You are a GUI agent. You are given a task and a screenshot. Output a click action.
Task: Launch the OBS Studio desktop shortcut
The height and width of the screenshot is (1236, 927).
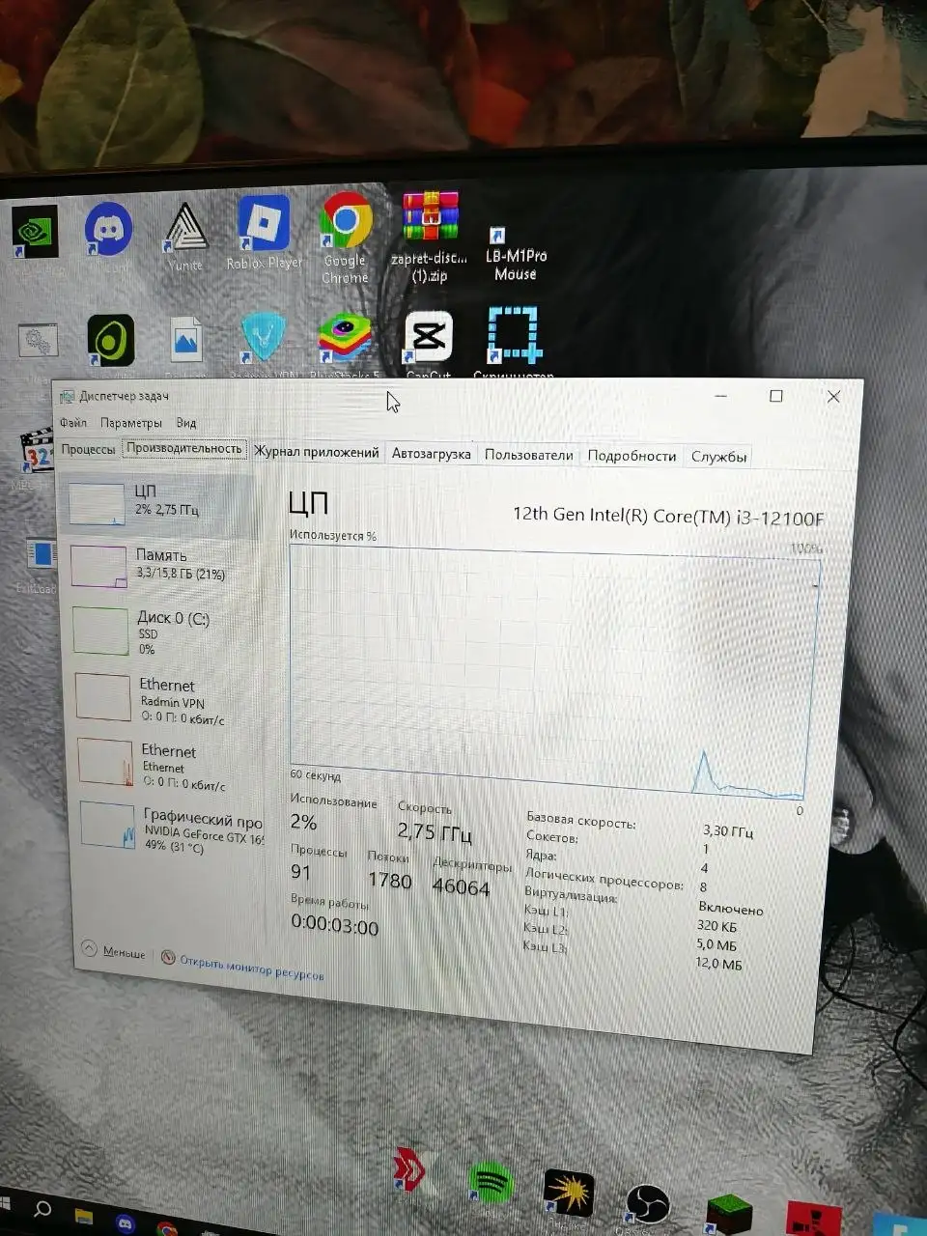coord(647,1207)
